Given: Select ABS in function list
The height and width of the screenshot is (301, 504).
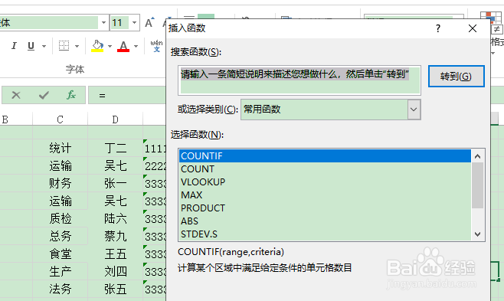Looking at the screenshot, I should point(325,221).
